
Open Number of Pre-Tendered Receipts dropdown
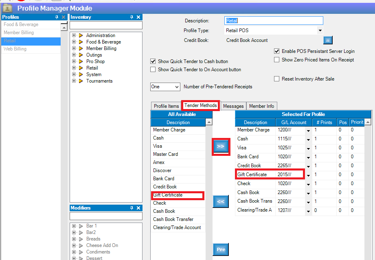pyautogui.click(x=176, y=87)
